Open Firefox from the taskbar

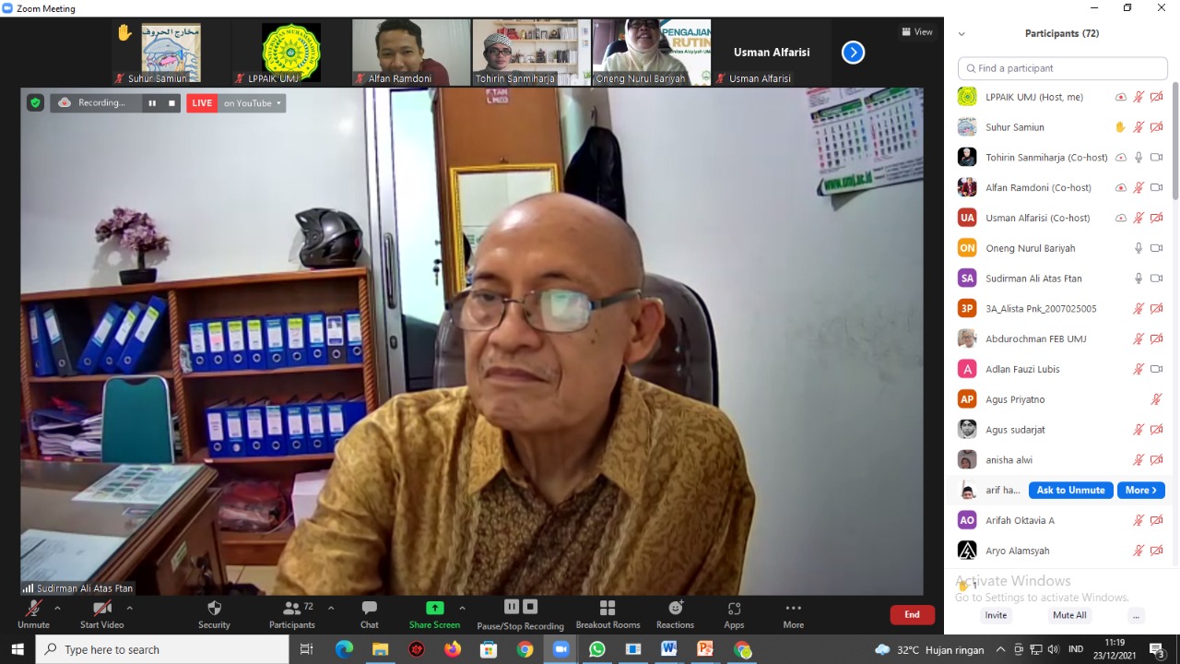[x=452, y=649]
